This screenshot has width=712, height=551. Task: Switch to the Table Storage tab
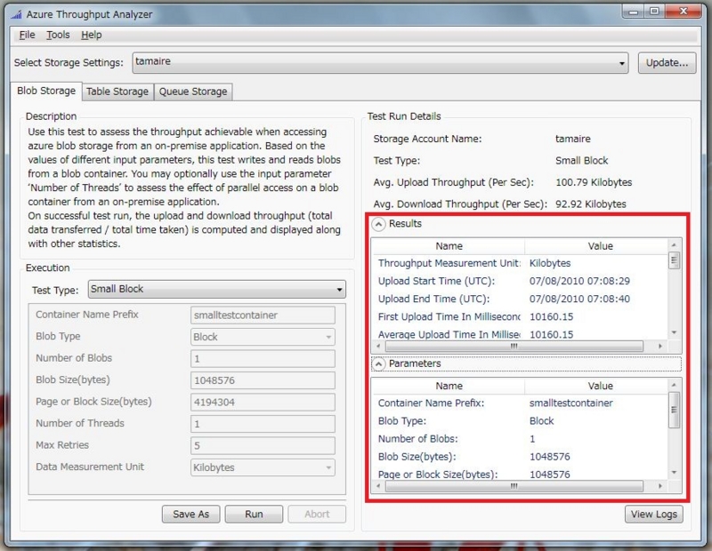coord(117,92)
